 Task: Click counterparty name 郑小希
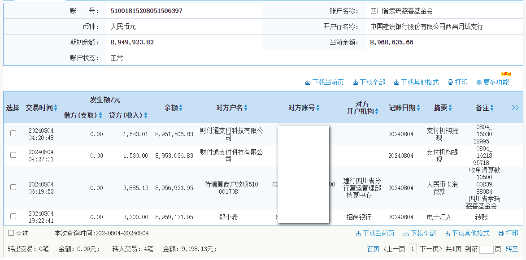tap(228, 217)
